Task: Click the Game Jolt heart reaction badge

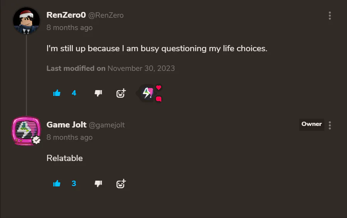Action: coord(149,93)
